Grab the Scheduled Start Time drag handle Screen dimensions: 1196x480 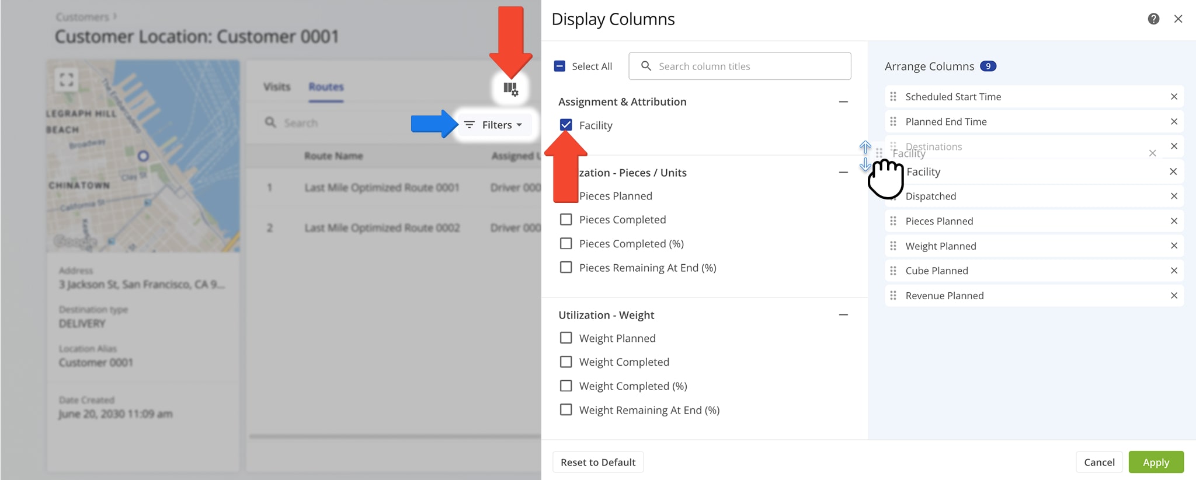click(893, 97)
